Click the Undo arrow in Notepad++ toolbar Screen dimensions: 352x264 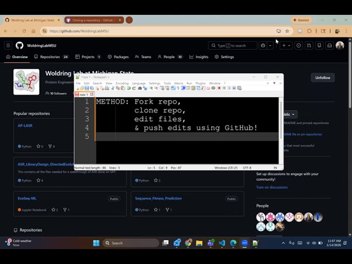pos(129,88)
